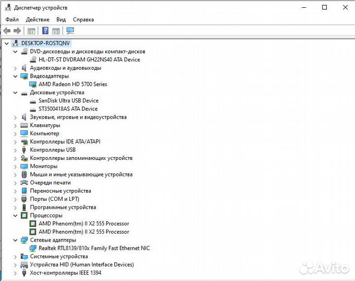
Task: Collapse the Сетевые адаптеры category
Action: (15, 240)
